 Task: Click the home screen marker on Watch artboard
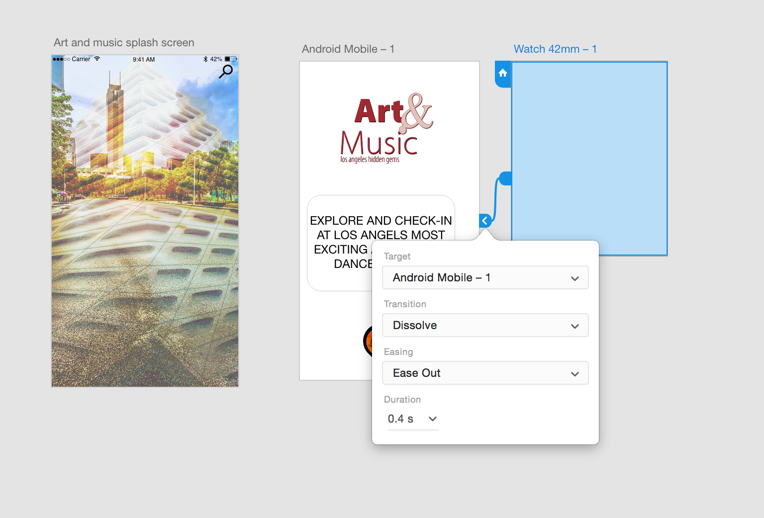click(502, 74)
